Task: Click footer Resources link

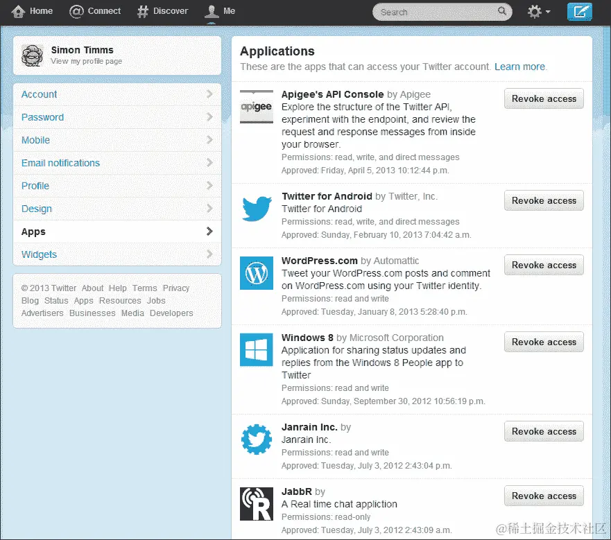Action: [120, 301]
